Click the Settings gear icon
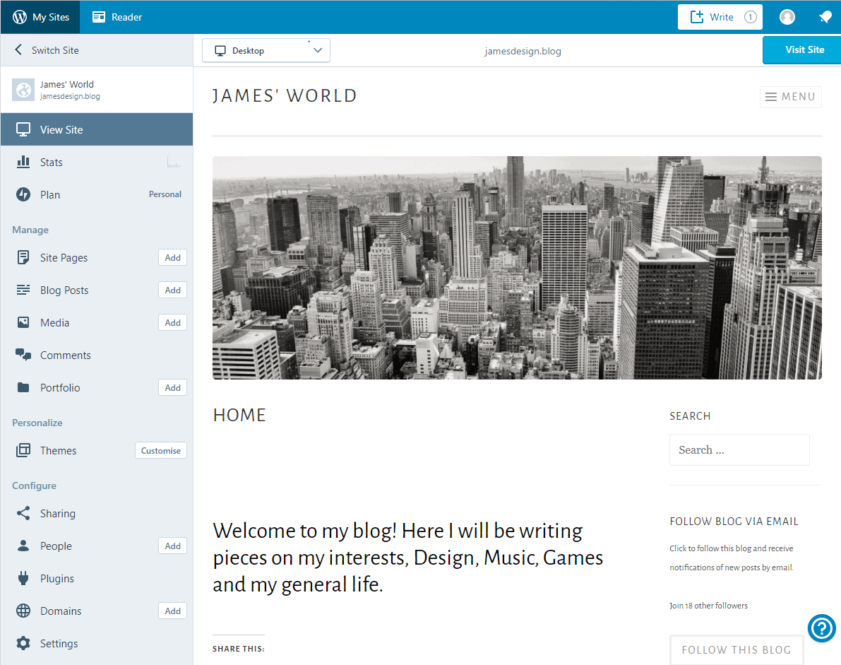 coord(23,643)
